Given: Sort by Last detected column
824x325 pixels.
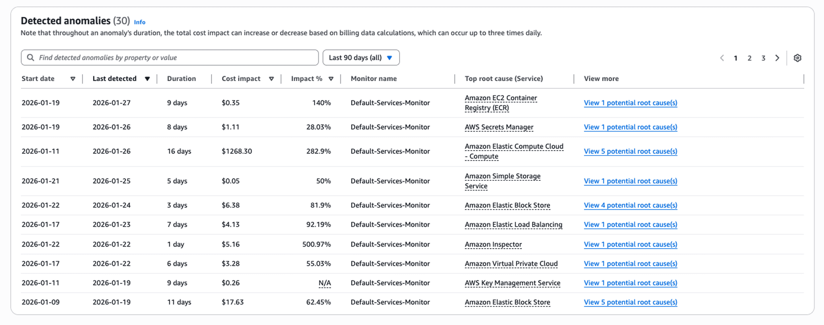Looking at the screenshot, I should pyautogui.click(x=147, y=79).
